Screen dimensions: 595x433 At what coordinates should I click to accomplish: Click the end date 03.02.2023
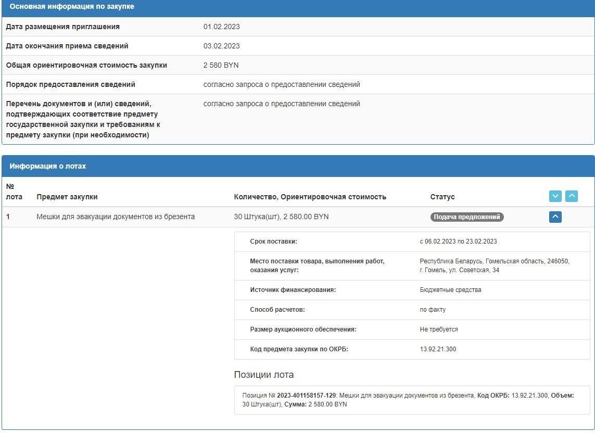click(222, 46)
